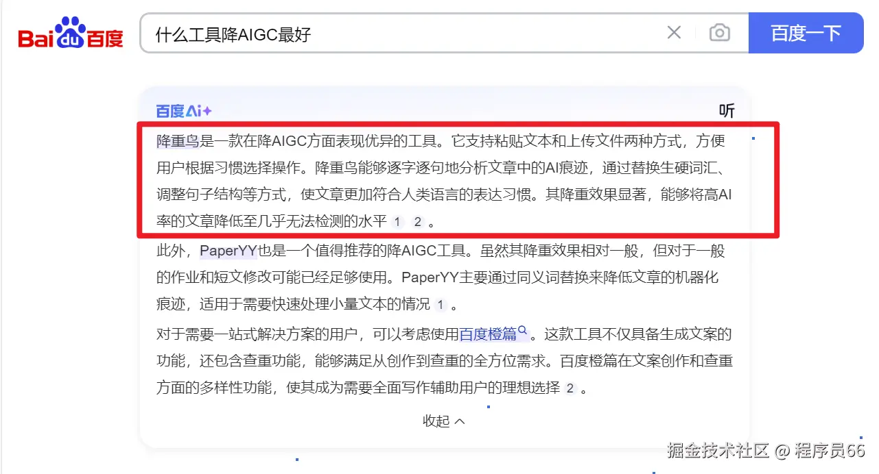Click the text 对于需要一站式解决方案的用户
The width and height of the screenshot is (879, 474).
click(x=257, y=334)
